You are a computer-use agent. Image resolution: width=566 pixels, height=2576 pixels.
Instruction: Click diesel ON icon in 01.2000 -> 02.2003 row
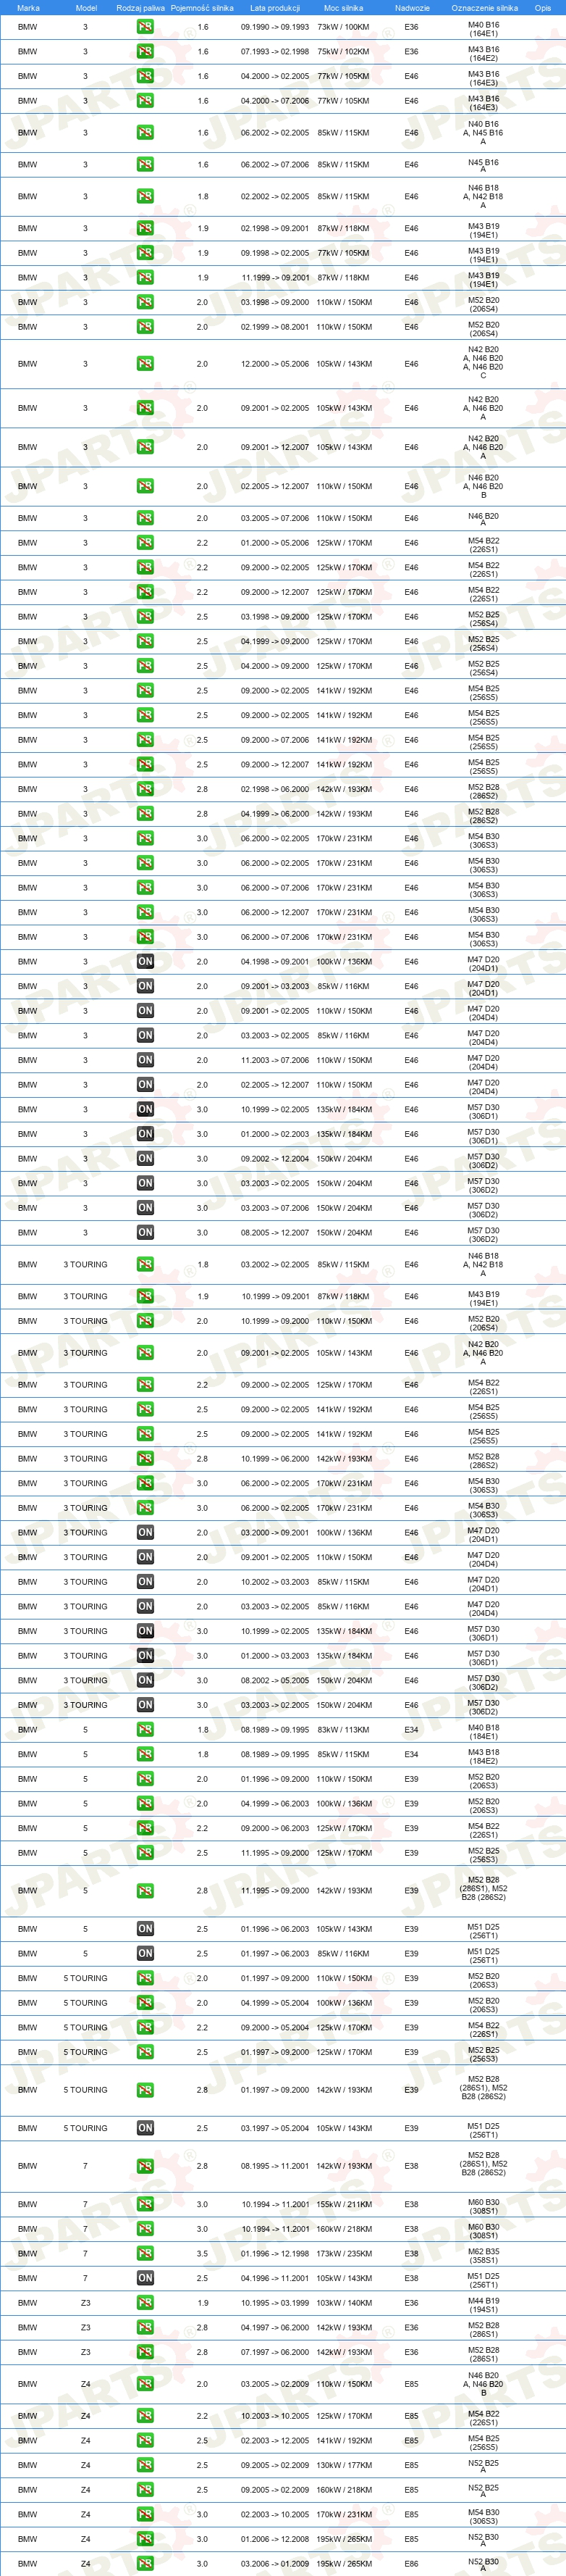point(145,1134)
